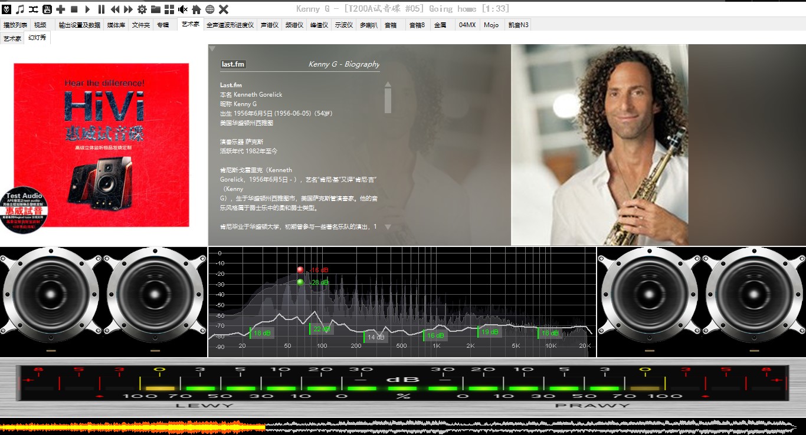The height and width of the screenshot is (435, 806).
Task: Toggle mute with the speaker icon
Action: click(x=183, y=9)
